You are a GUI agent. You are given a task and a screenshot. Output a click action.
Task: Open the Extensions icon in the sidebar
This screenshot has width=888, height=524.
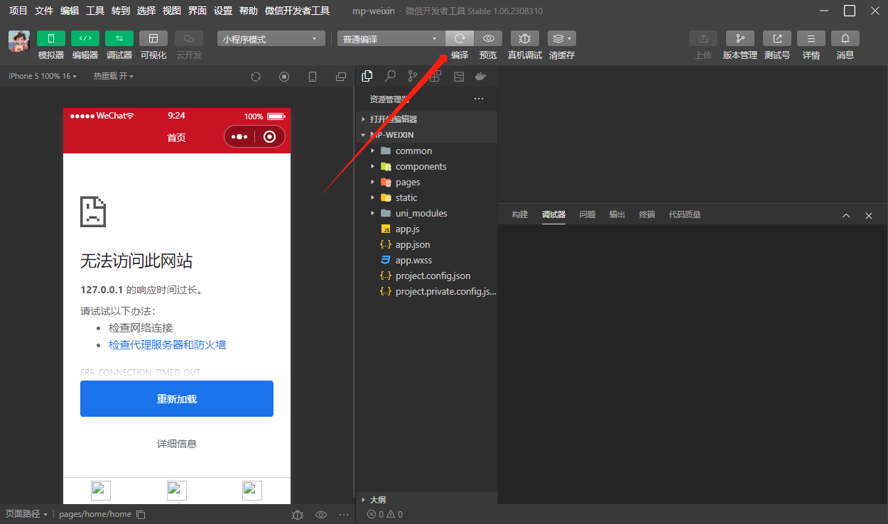tap(435, 76)
